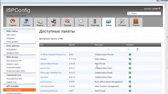Screen dimensions: 168x94
Task: Focus the Поиск search field
Action: (x=144, y=13)
